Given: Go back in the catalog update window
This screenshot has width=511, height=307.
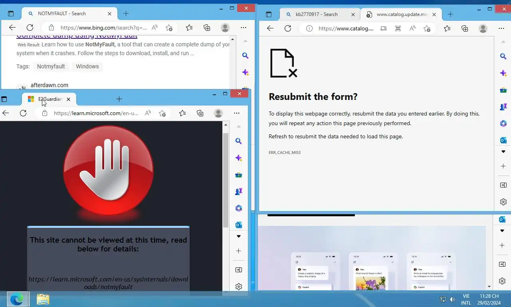Looking at the screenshot, I should 270,28.
